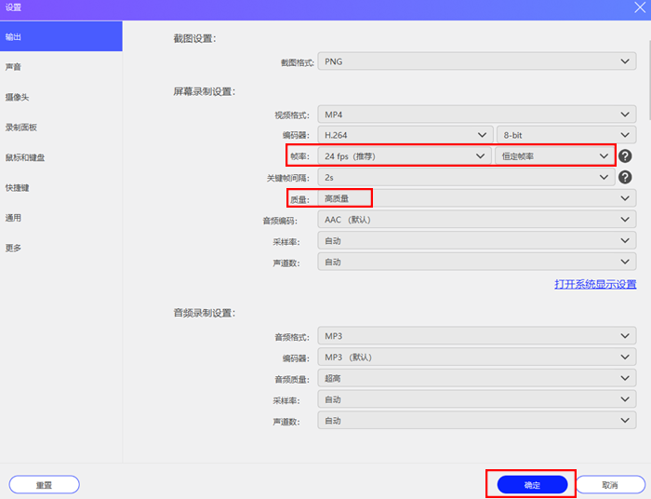The width and height of the screenshot is (651, 499).
Task: Select the 快捷键 sidebar tab
Action: (17, 187)
